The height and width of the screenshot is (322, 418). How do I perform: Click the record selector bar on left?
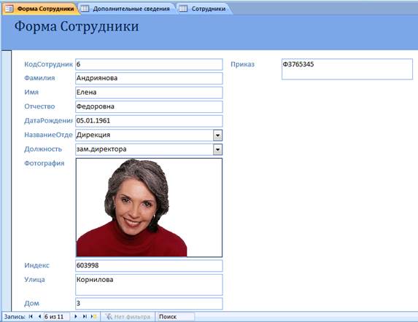point(7,181)
